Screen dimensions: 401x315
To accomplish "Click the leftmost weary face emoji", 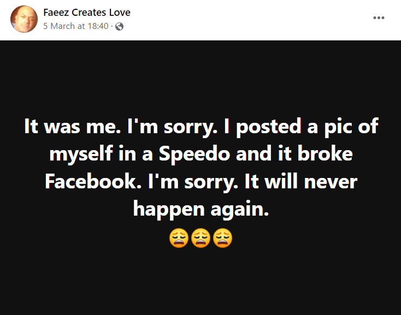I will tap(179, 238).
